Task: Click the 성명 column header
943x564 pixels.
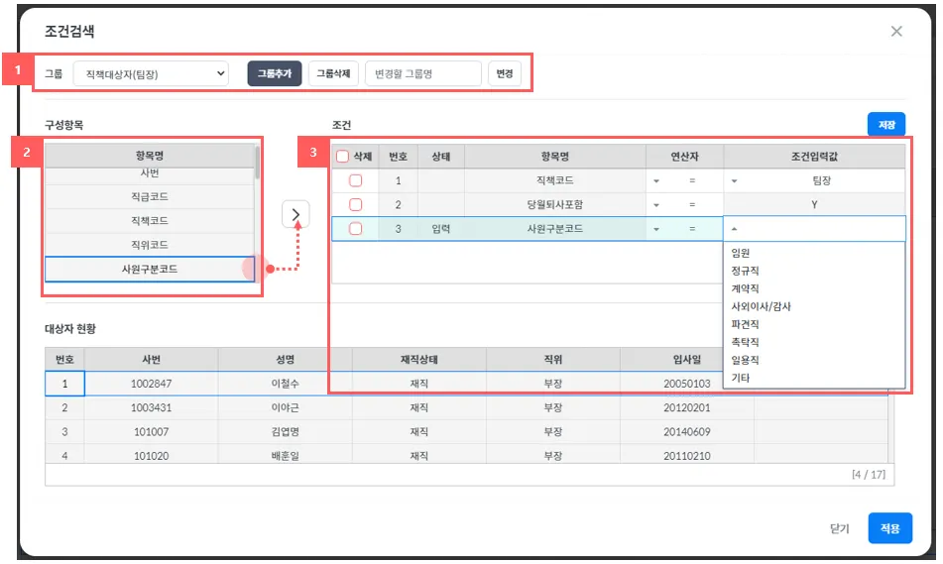Action: click(285, 360)
